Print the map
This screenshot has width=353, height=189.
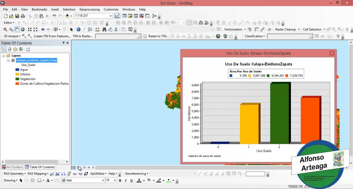[x=23, y=16]
